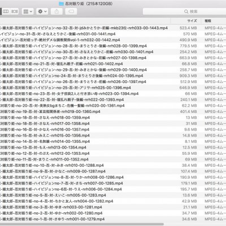Select the file ending nrh023-00-1394.mp4
The width and height of the screenshot is (226, 226).
(x=113, y=94)
